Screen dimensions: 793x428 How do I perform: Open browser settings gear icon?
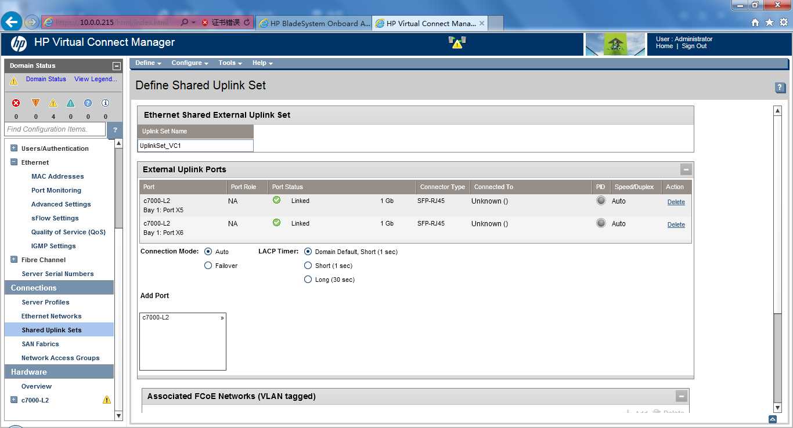pos(783,23)
